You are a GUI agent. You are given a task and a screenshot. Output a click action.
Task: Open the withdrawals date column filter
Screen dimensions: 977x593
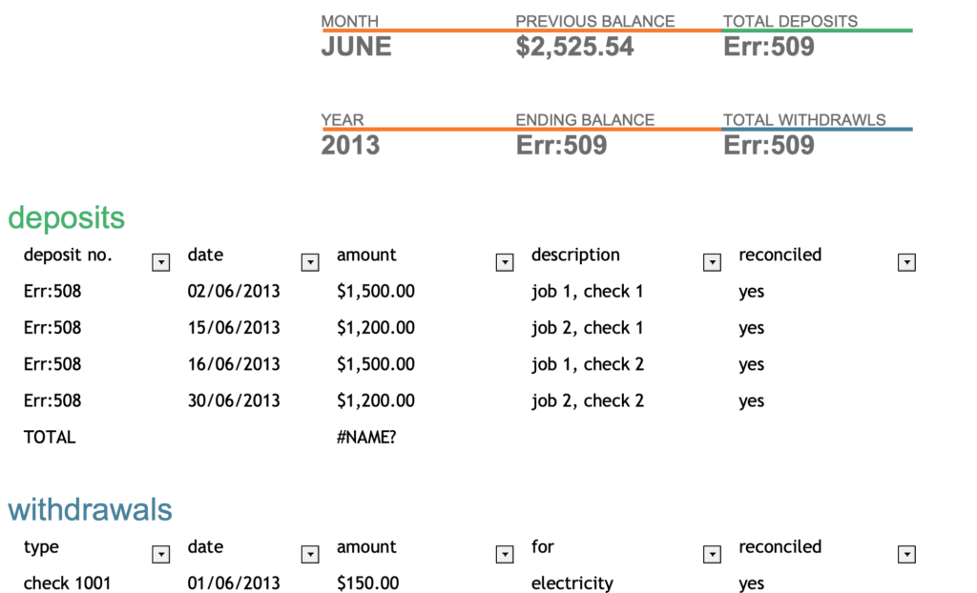coord(309,554)
